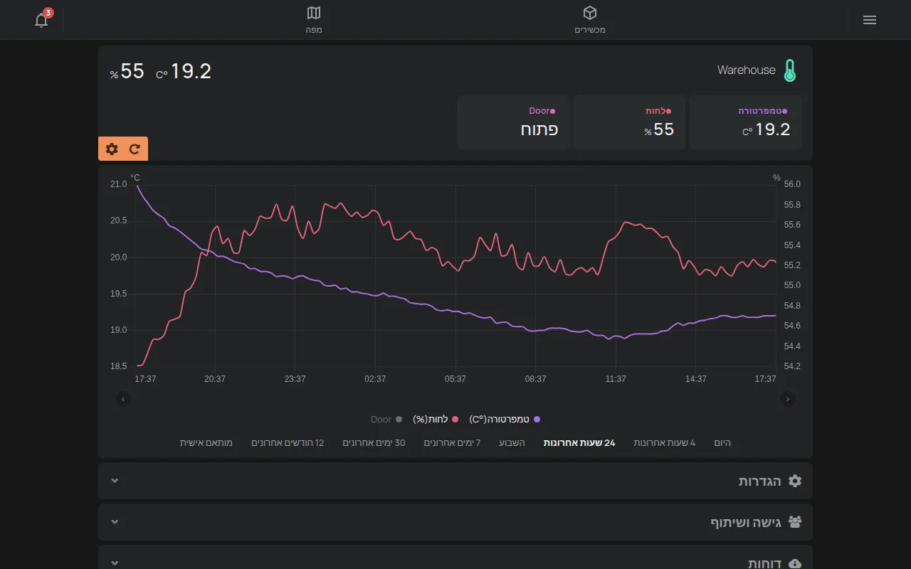Click the 11:37 time axis label
The image size is (911, 569).
point(616,379)
